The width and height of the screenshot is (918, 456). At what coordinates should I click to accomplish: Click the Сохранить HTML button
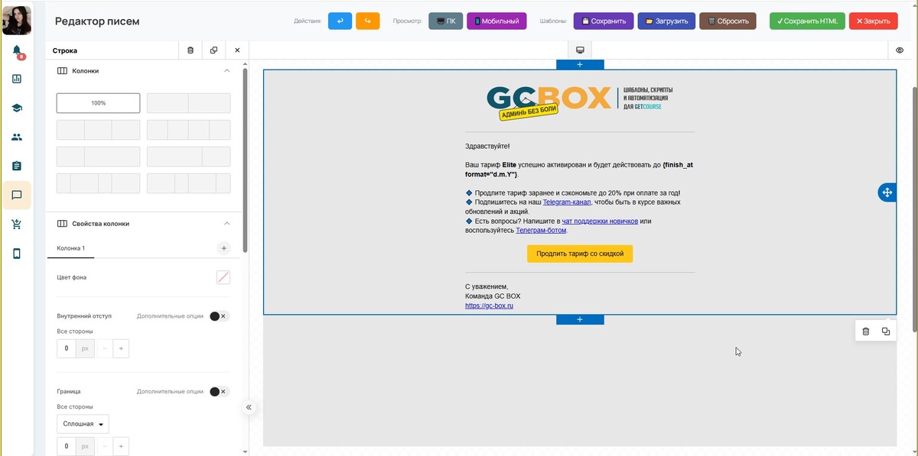click(807, 21)
